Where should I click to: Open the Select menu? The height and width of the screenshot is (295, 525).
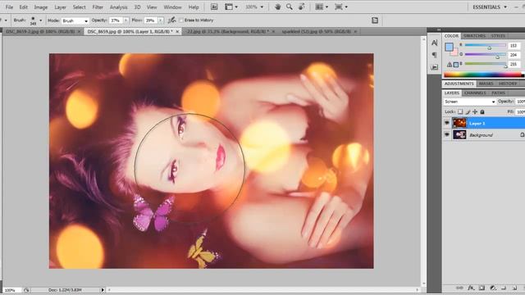pyautogui.click(x=80, y=7)
